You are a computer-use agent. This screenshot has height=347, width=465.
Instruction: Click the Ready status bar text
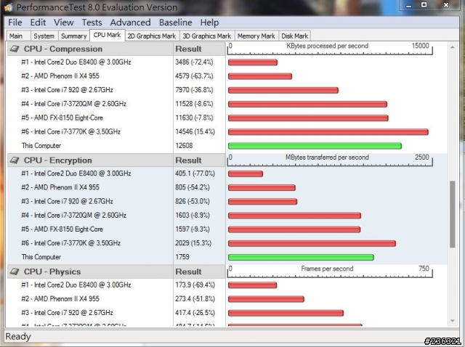pyautogui.click(x=18, y=337)
